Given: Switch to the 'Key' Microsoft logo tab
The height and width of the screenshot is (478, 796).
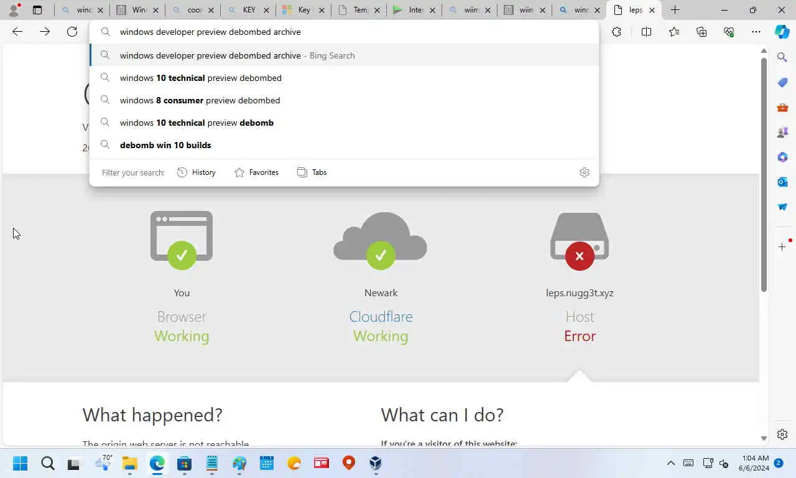Looking at the screenshot, I should tap(302, 10).
